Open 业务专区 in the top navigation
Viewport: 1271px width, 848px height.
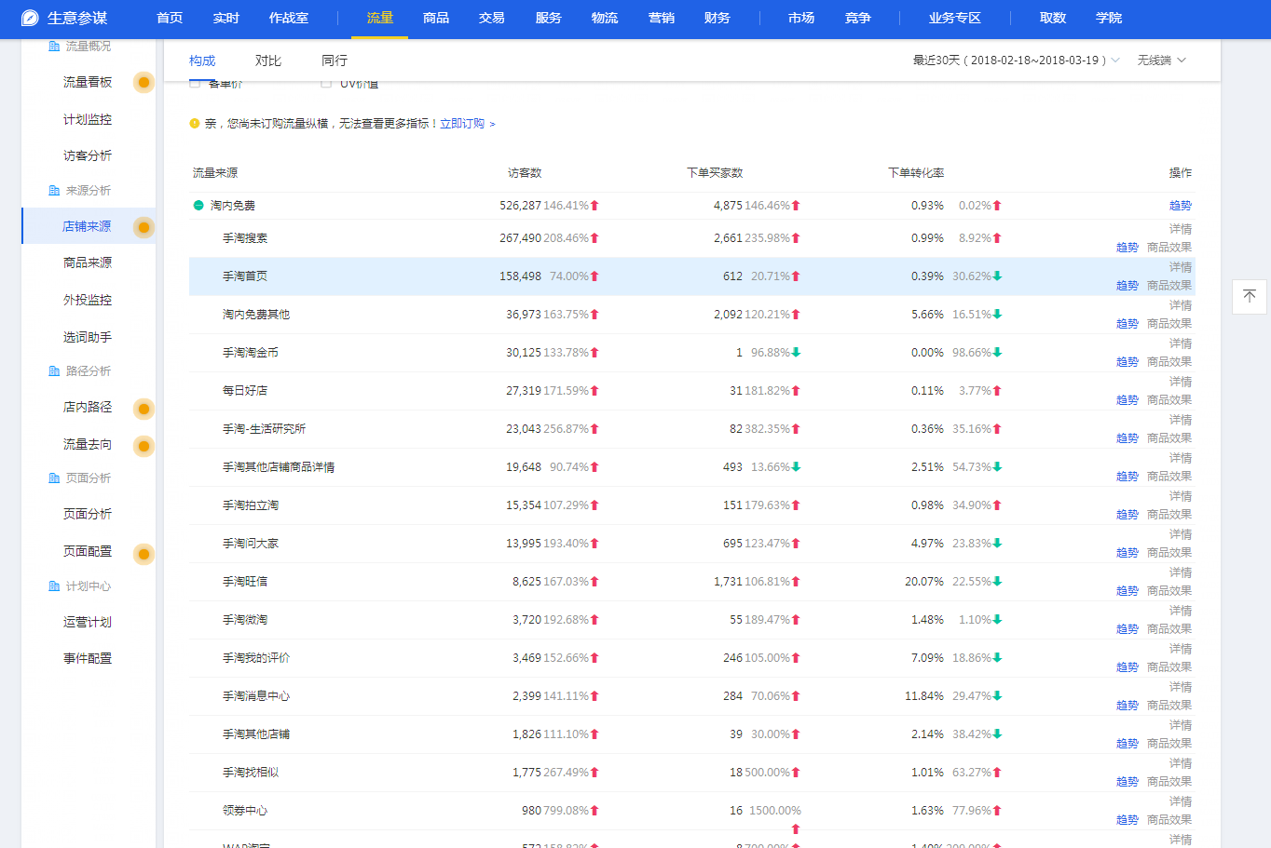[x=955, y=18]
